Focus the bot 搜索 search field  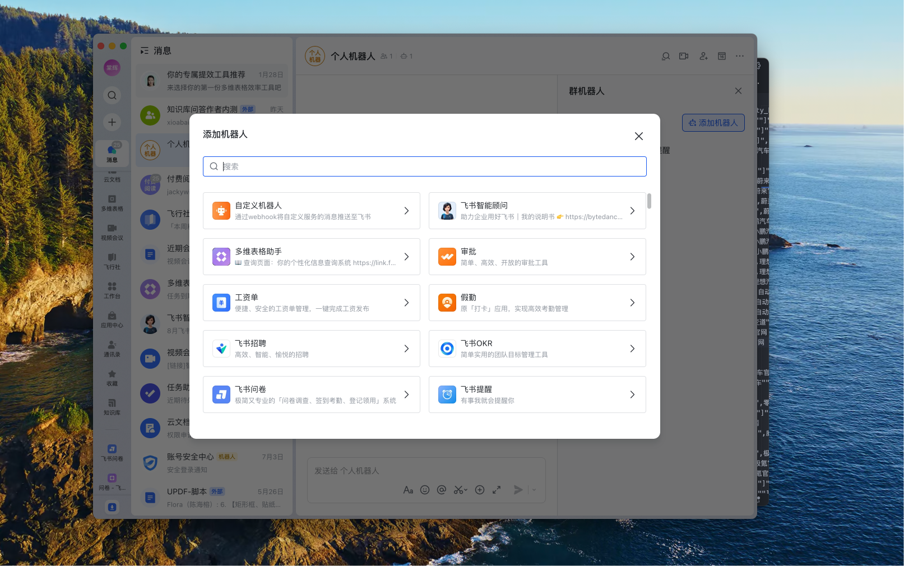(x=425, y=166)
